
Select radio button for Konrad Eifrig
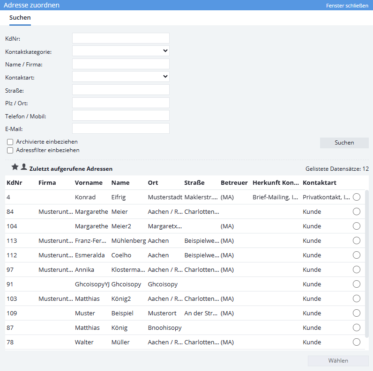pos(356,197)
